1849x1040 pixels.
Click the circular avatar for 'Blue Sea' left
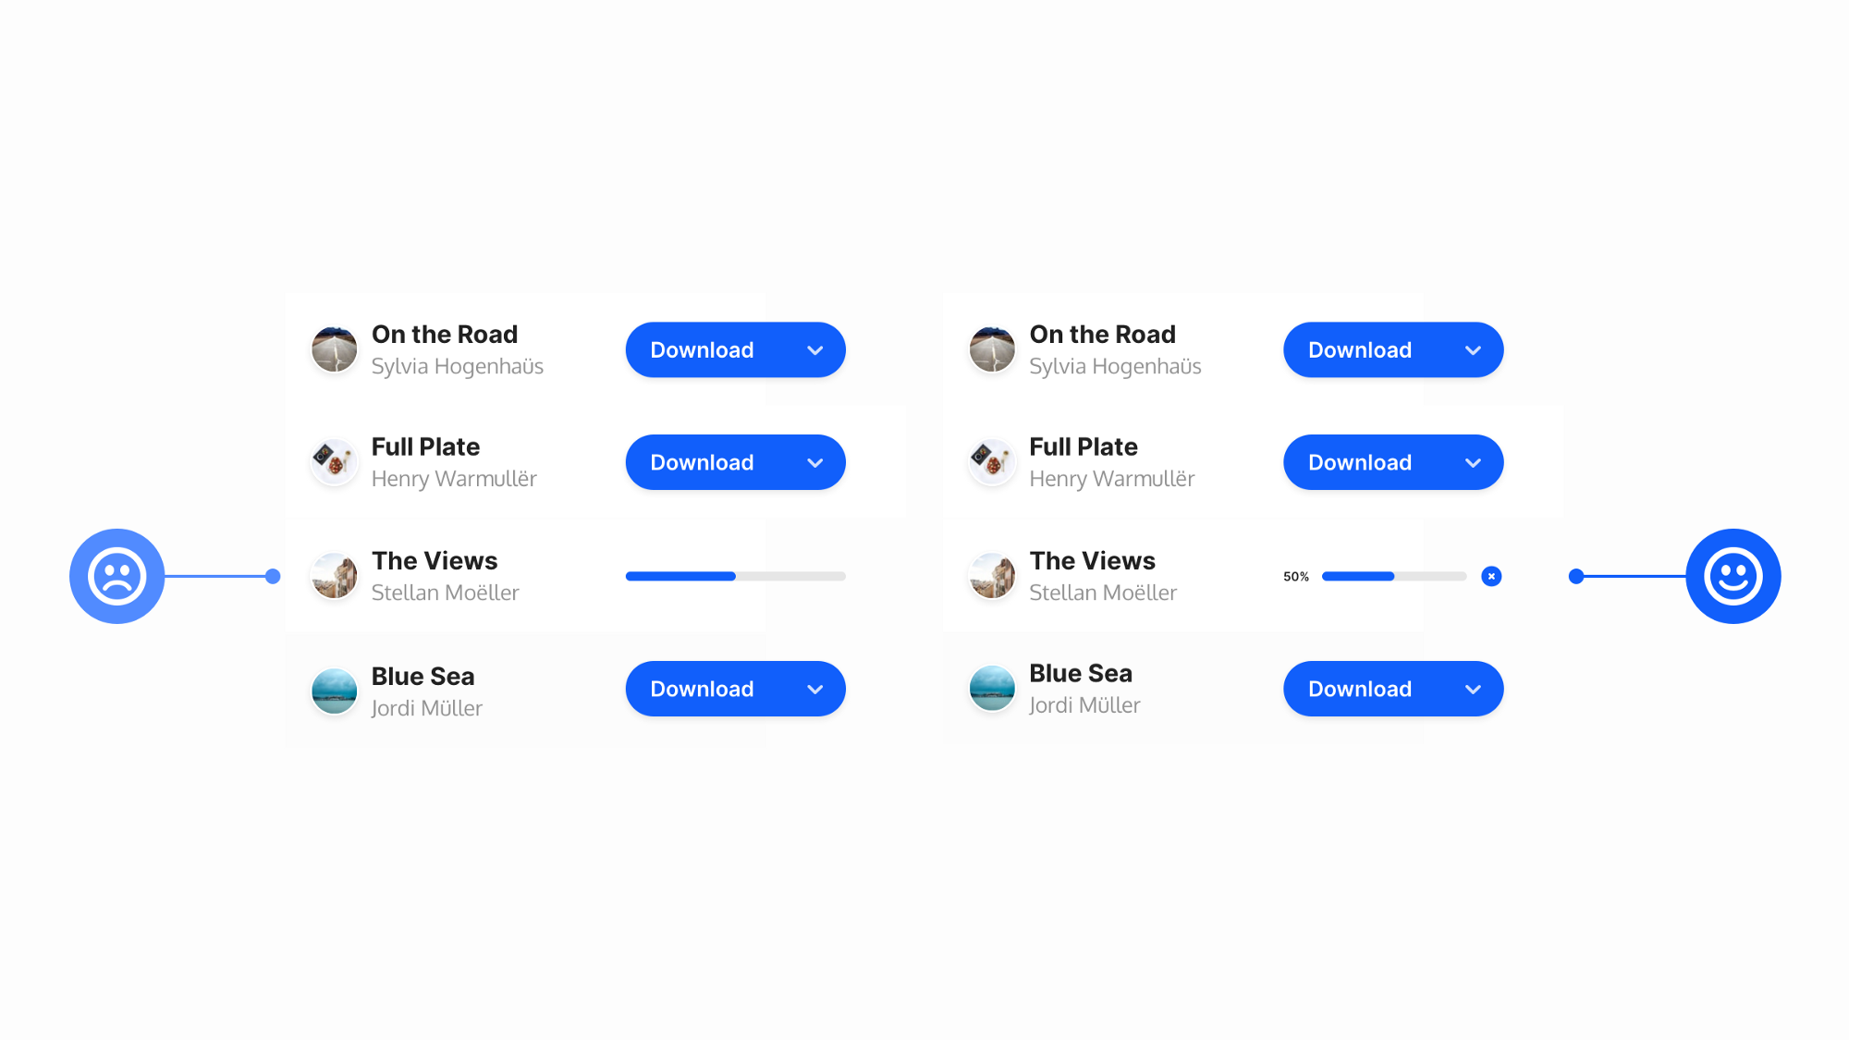(332, 689)
